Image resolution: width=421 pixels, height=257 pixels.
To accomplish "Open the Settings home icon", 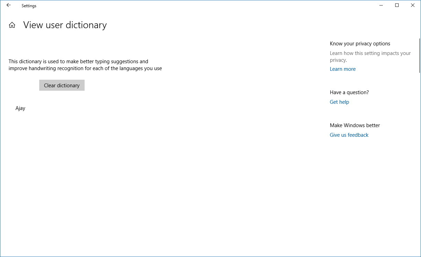I will [x=12, y=25].
